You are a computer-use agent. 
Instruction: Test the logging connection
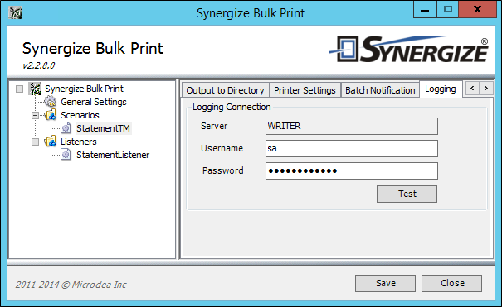407,194
